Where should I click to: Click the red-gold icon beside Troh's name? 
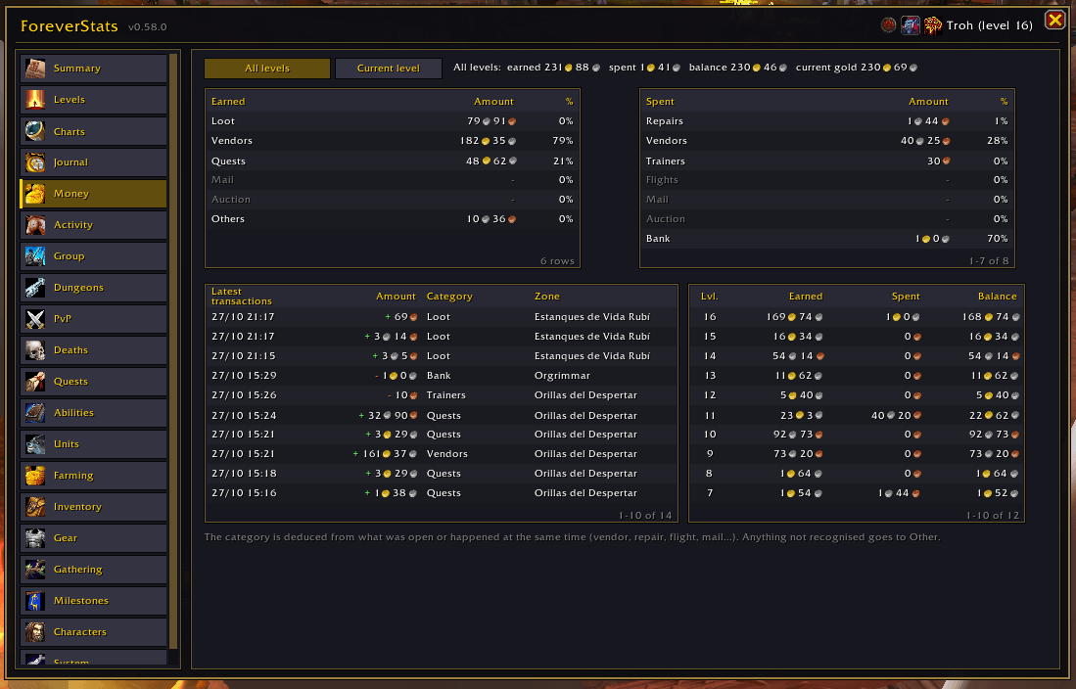pyautogui.click(x=932, y=25)
